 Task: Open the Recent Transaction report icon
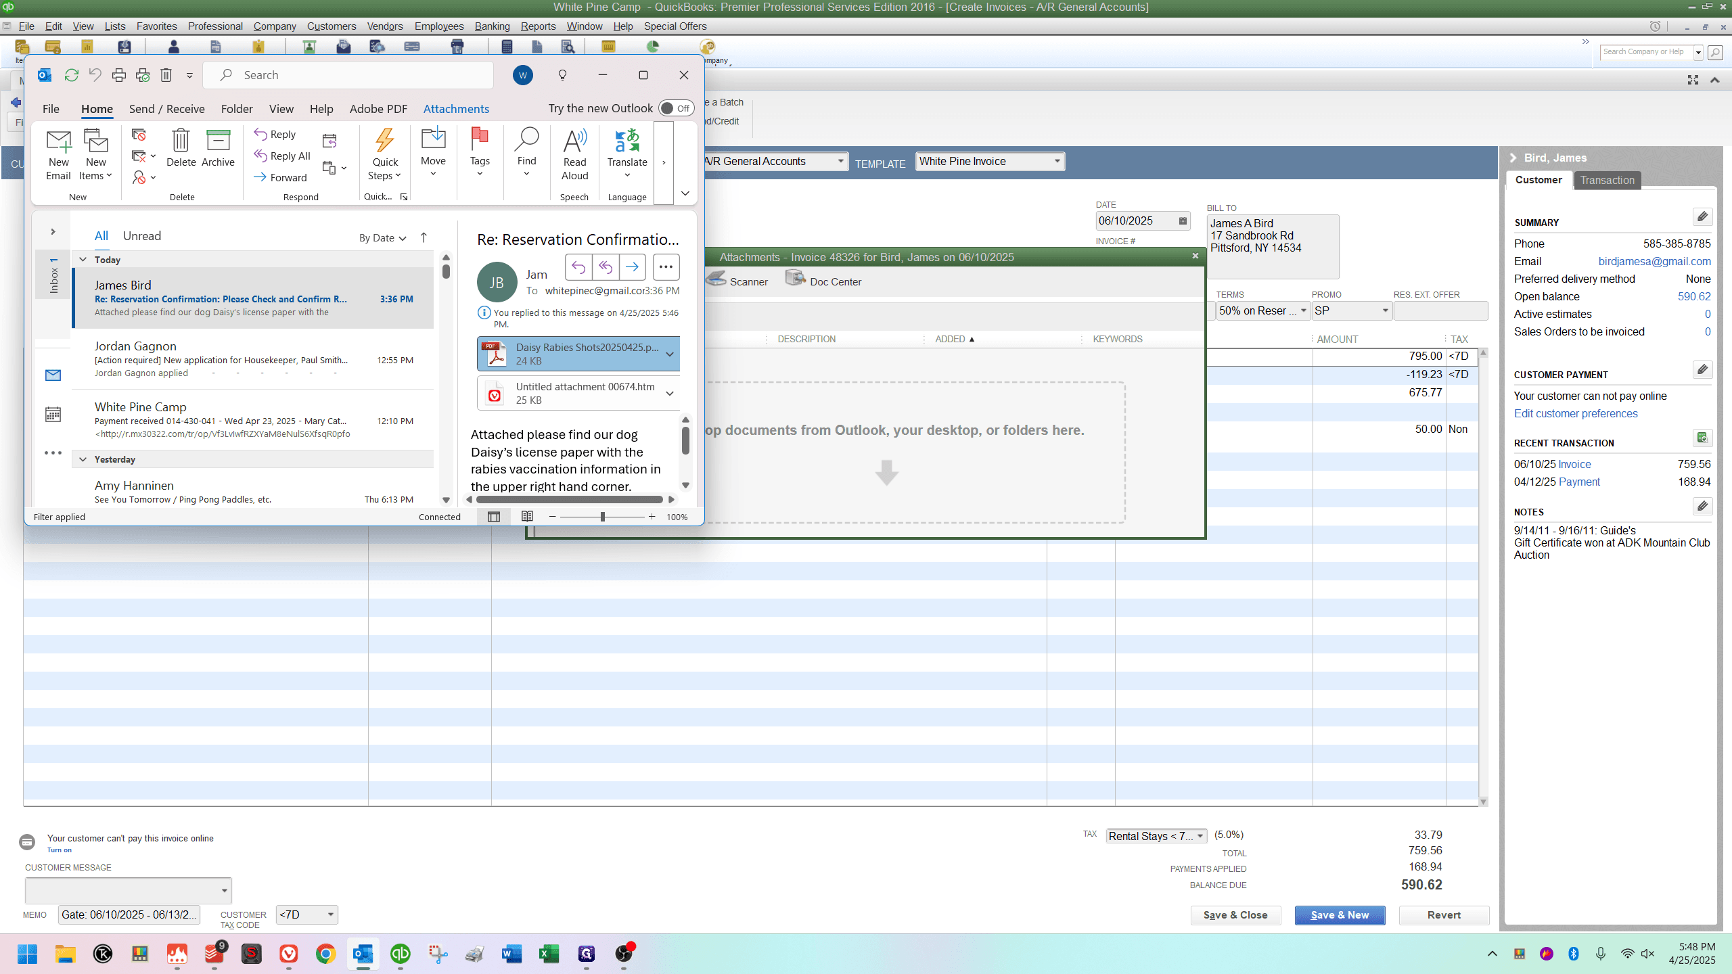(1702, 438)
